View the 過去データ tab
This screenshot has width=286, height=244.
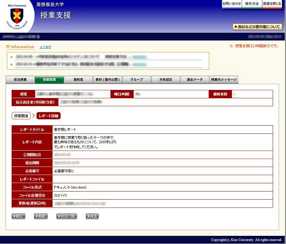tap(195, 80)
